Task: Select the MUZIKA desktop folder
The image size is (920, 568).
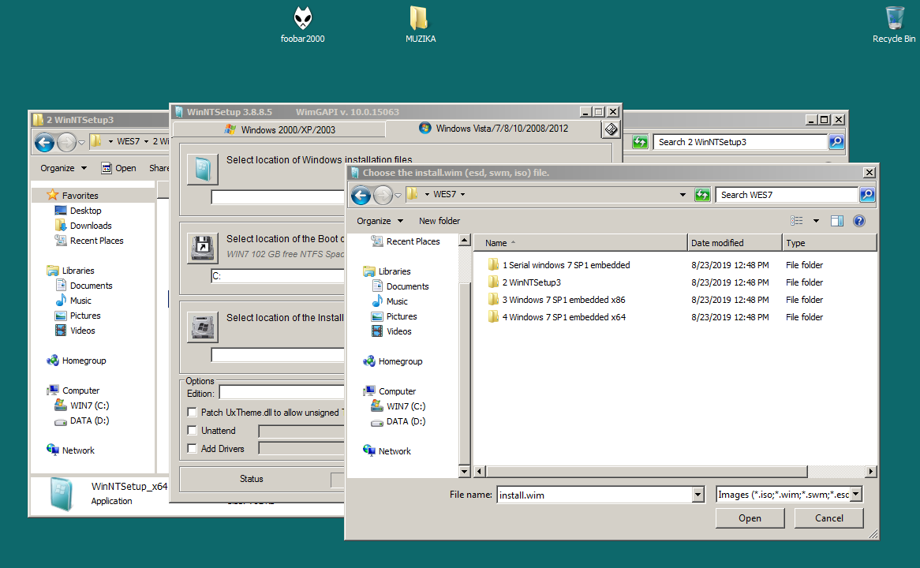Action: pyautogui.click(x=420, y=24)
